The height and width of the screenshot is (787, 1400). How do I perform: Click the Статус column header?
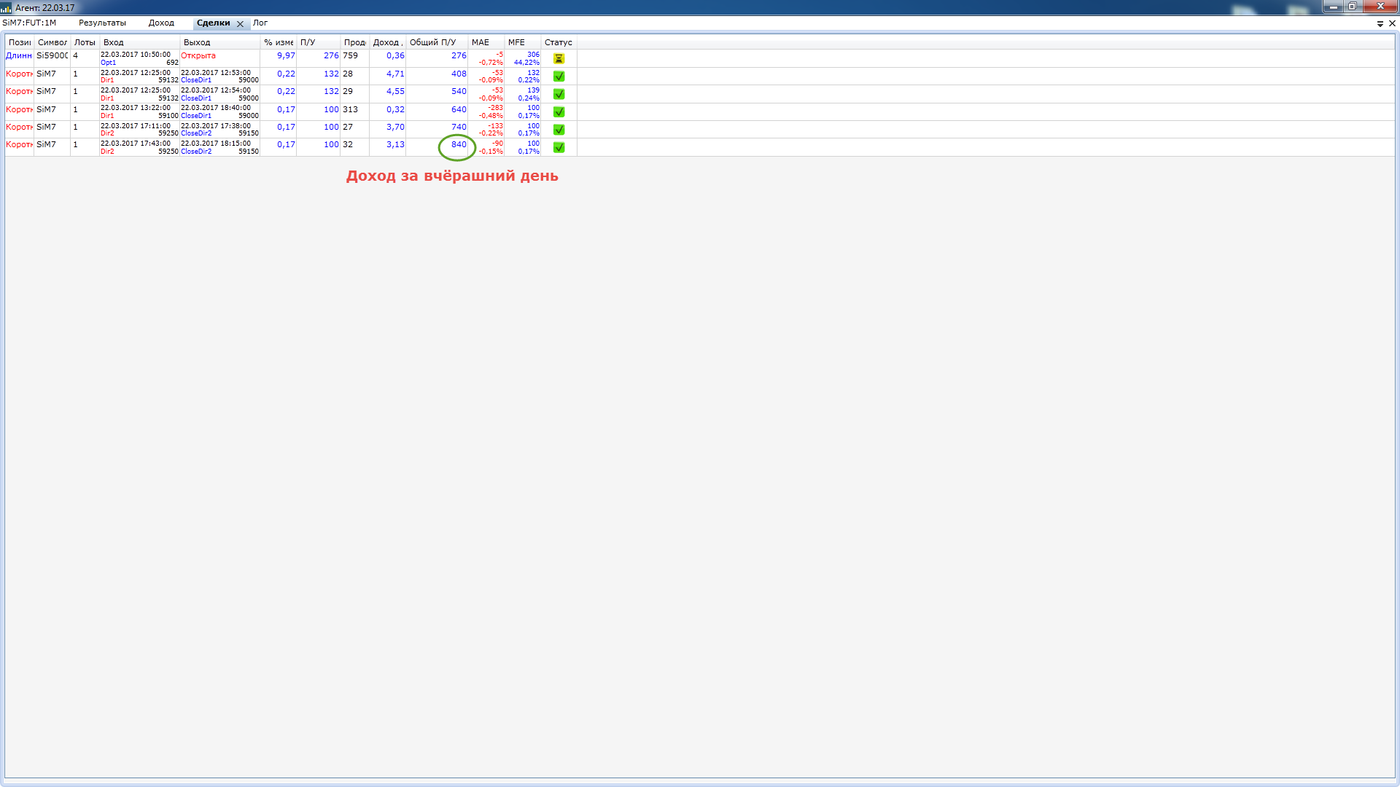(558, 42)
